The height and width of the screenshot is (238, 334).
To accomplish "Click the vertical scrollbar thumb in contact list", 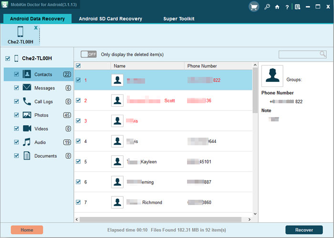I will click(255, 90).
